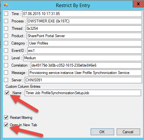The height and width of the screenshot is (140, 144).
Task: Close the Restrict By Entry dialog
Action: 138,4
